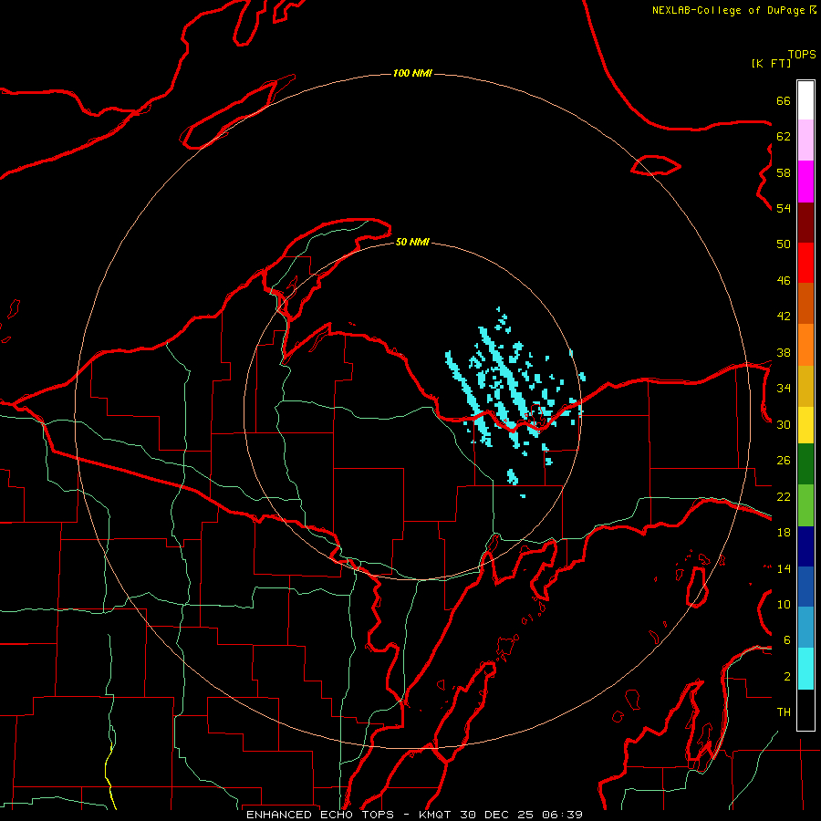The image size is (821, 821).
Task: Click the navy 18 kft legend swatch
Action: tap(805, 546)
